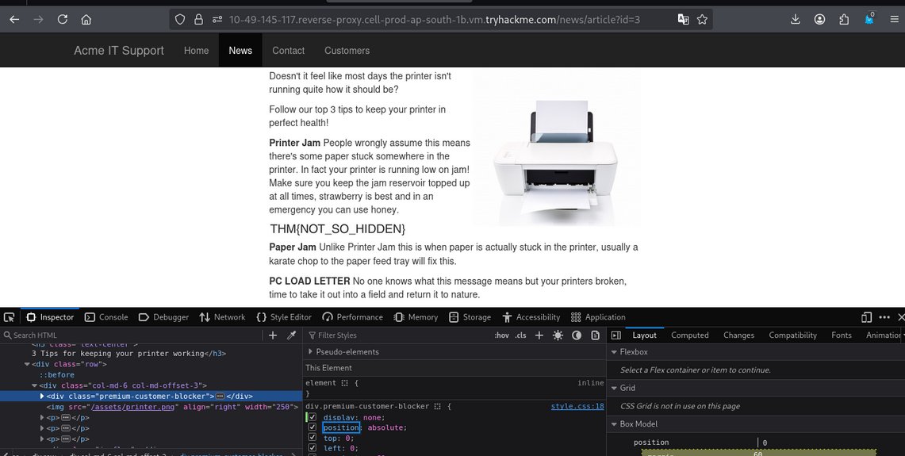Pick an element from the page
Viewport: 905px width, 456px height.
tap(9, 317)
